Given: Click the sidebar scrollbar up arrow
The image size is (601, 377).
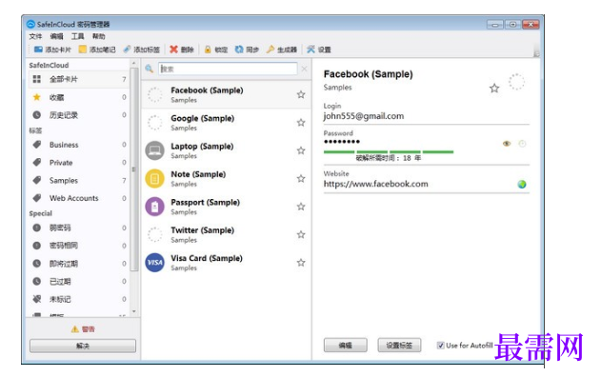Looking at the screenshot, I should pos(133,63).
